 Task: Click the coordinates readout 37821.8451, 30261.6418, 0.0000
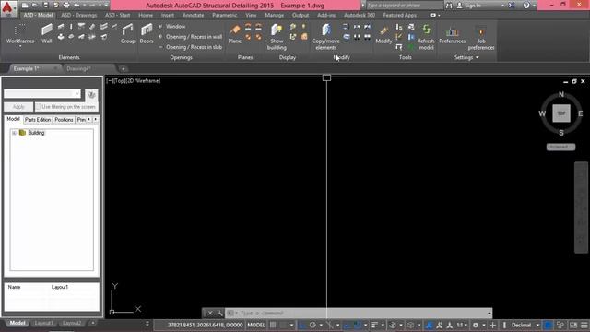206,325
